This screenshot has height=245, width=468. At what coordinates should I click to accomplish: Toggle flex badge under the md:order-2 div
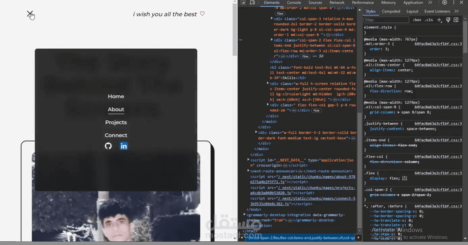[x=280, y=14]
